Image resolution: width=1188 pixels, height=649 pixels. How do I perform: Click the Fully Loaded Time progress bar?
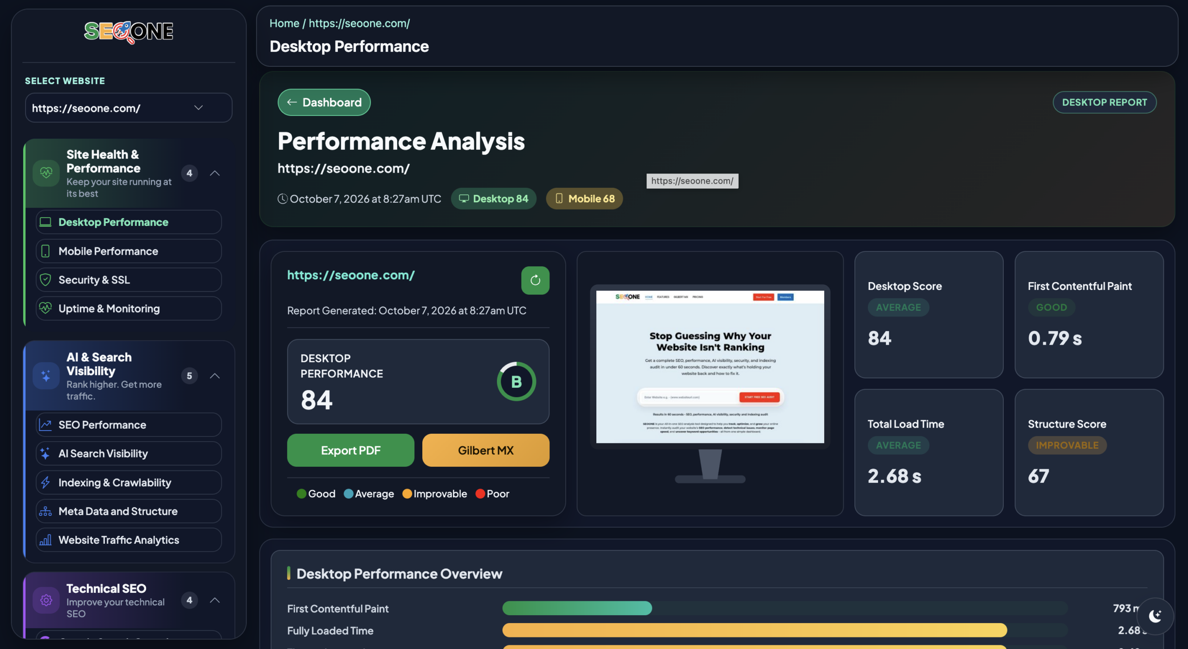[785, 630]
